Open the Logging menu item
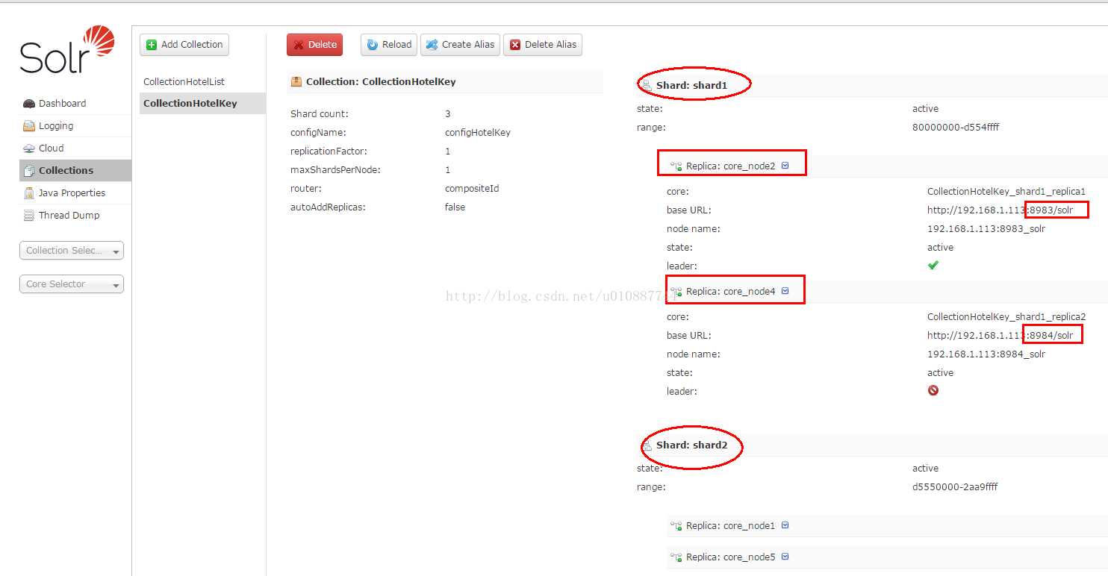Viewport: 1108px width, 576px height. pos(75,126)
